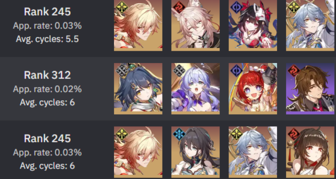Click the App. rate 0.02% text
The image size is (336, 179).
click(x=47, y=89)
